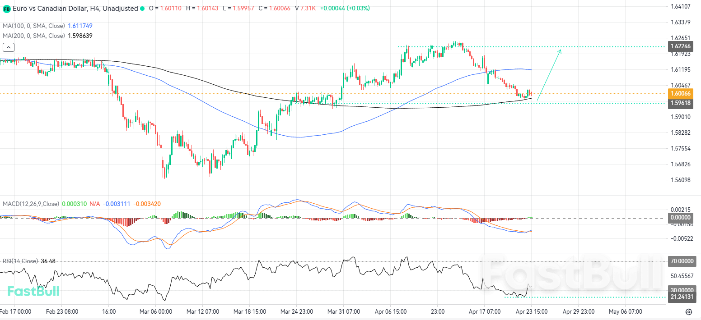Click the green market status dot
This screenshot has width=701, height=320.
coord(143,9)
